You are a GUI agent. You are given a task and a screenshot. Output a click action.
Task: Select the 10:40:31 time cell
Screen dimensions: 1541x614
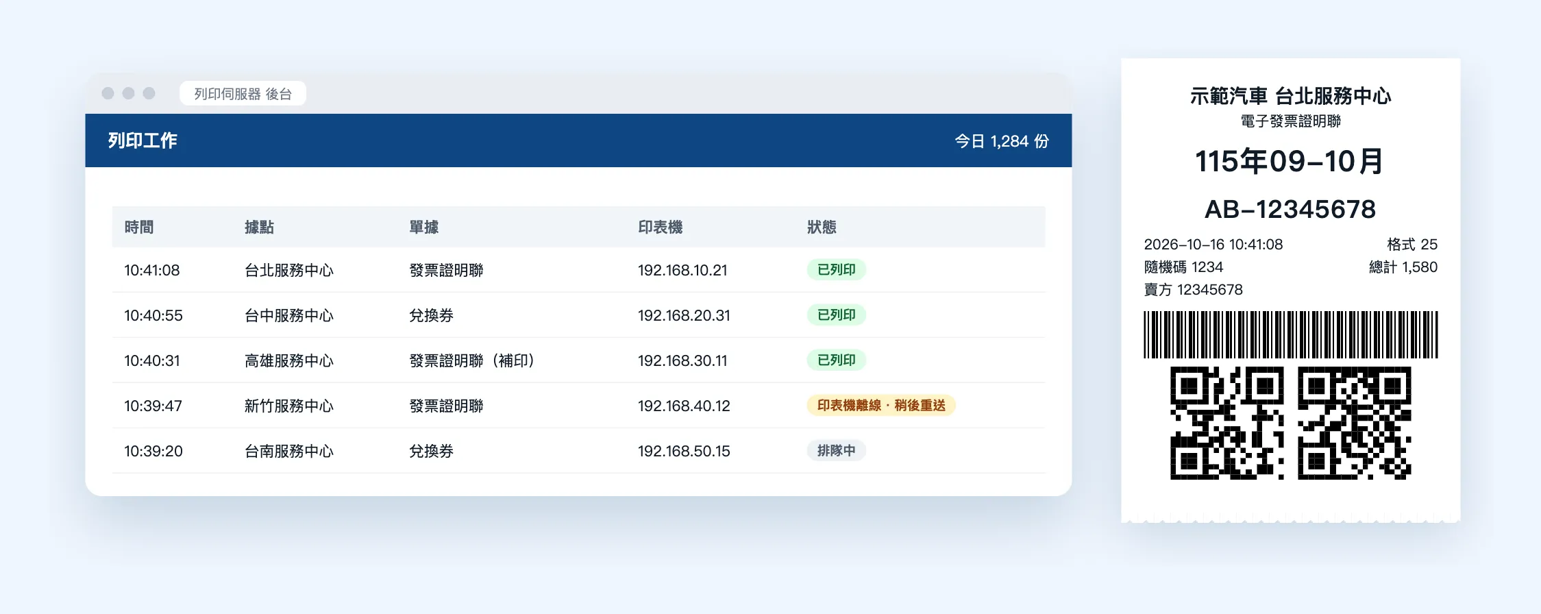tap(152, 360)
